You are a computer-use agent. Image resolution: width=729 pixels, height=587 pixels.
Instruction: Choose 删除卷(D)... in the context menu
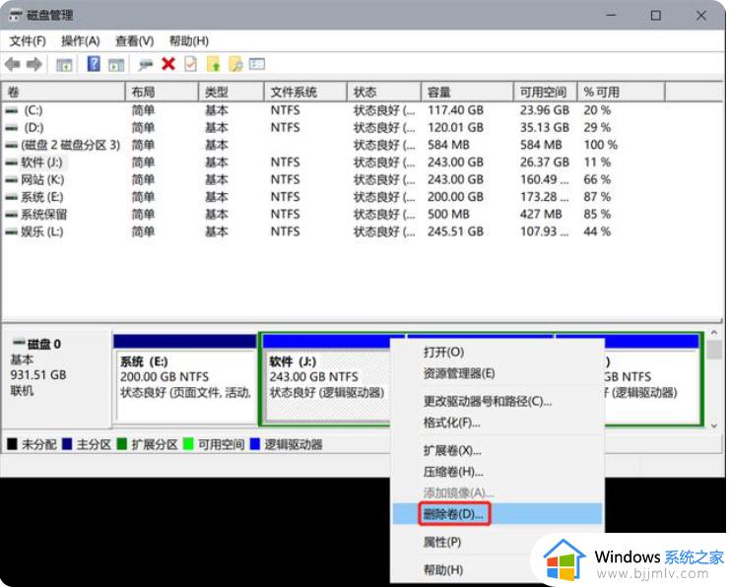pos(497,514)
